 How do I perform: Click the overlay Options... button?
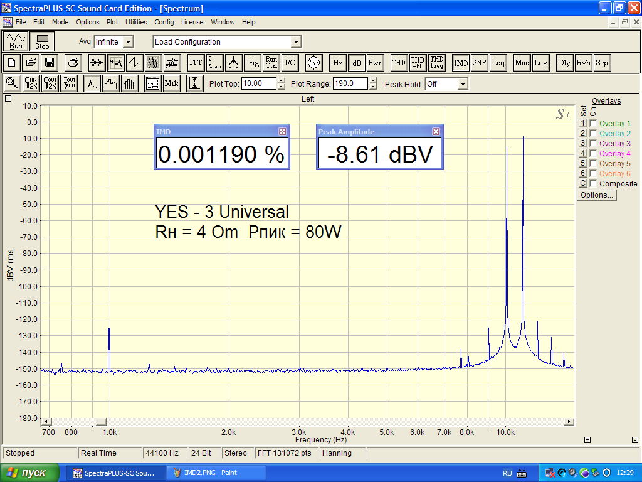597,195
